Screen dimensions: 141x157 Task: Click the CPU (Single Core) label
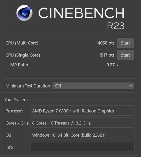click(x=23, y=55)
